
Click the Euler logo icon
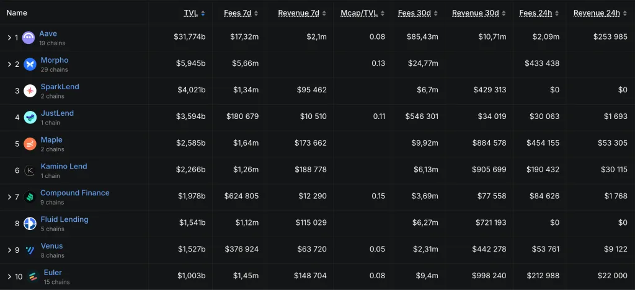tap(32, 277)
